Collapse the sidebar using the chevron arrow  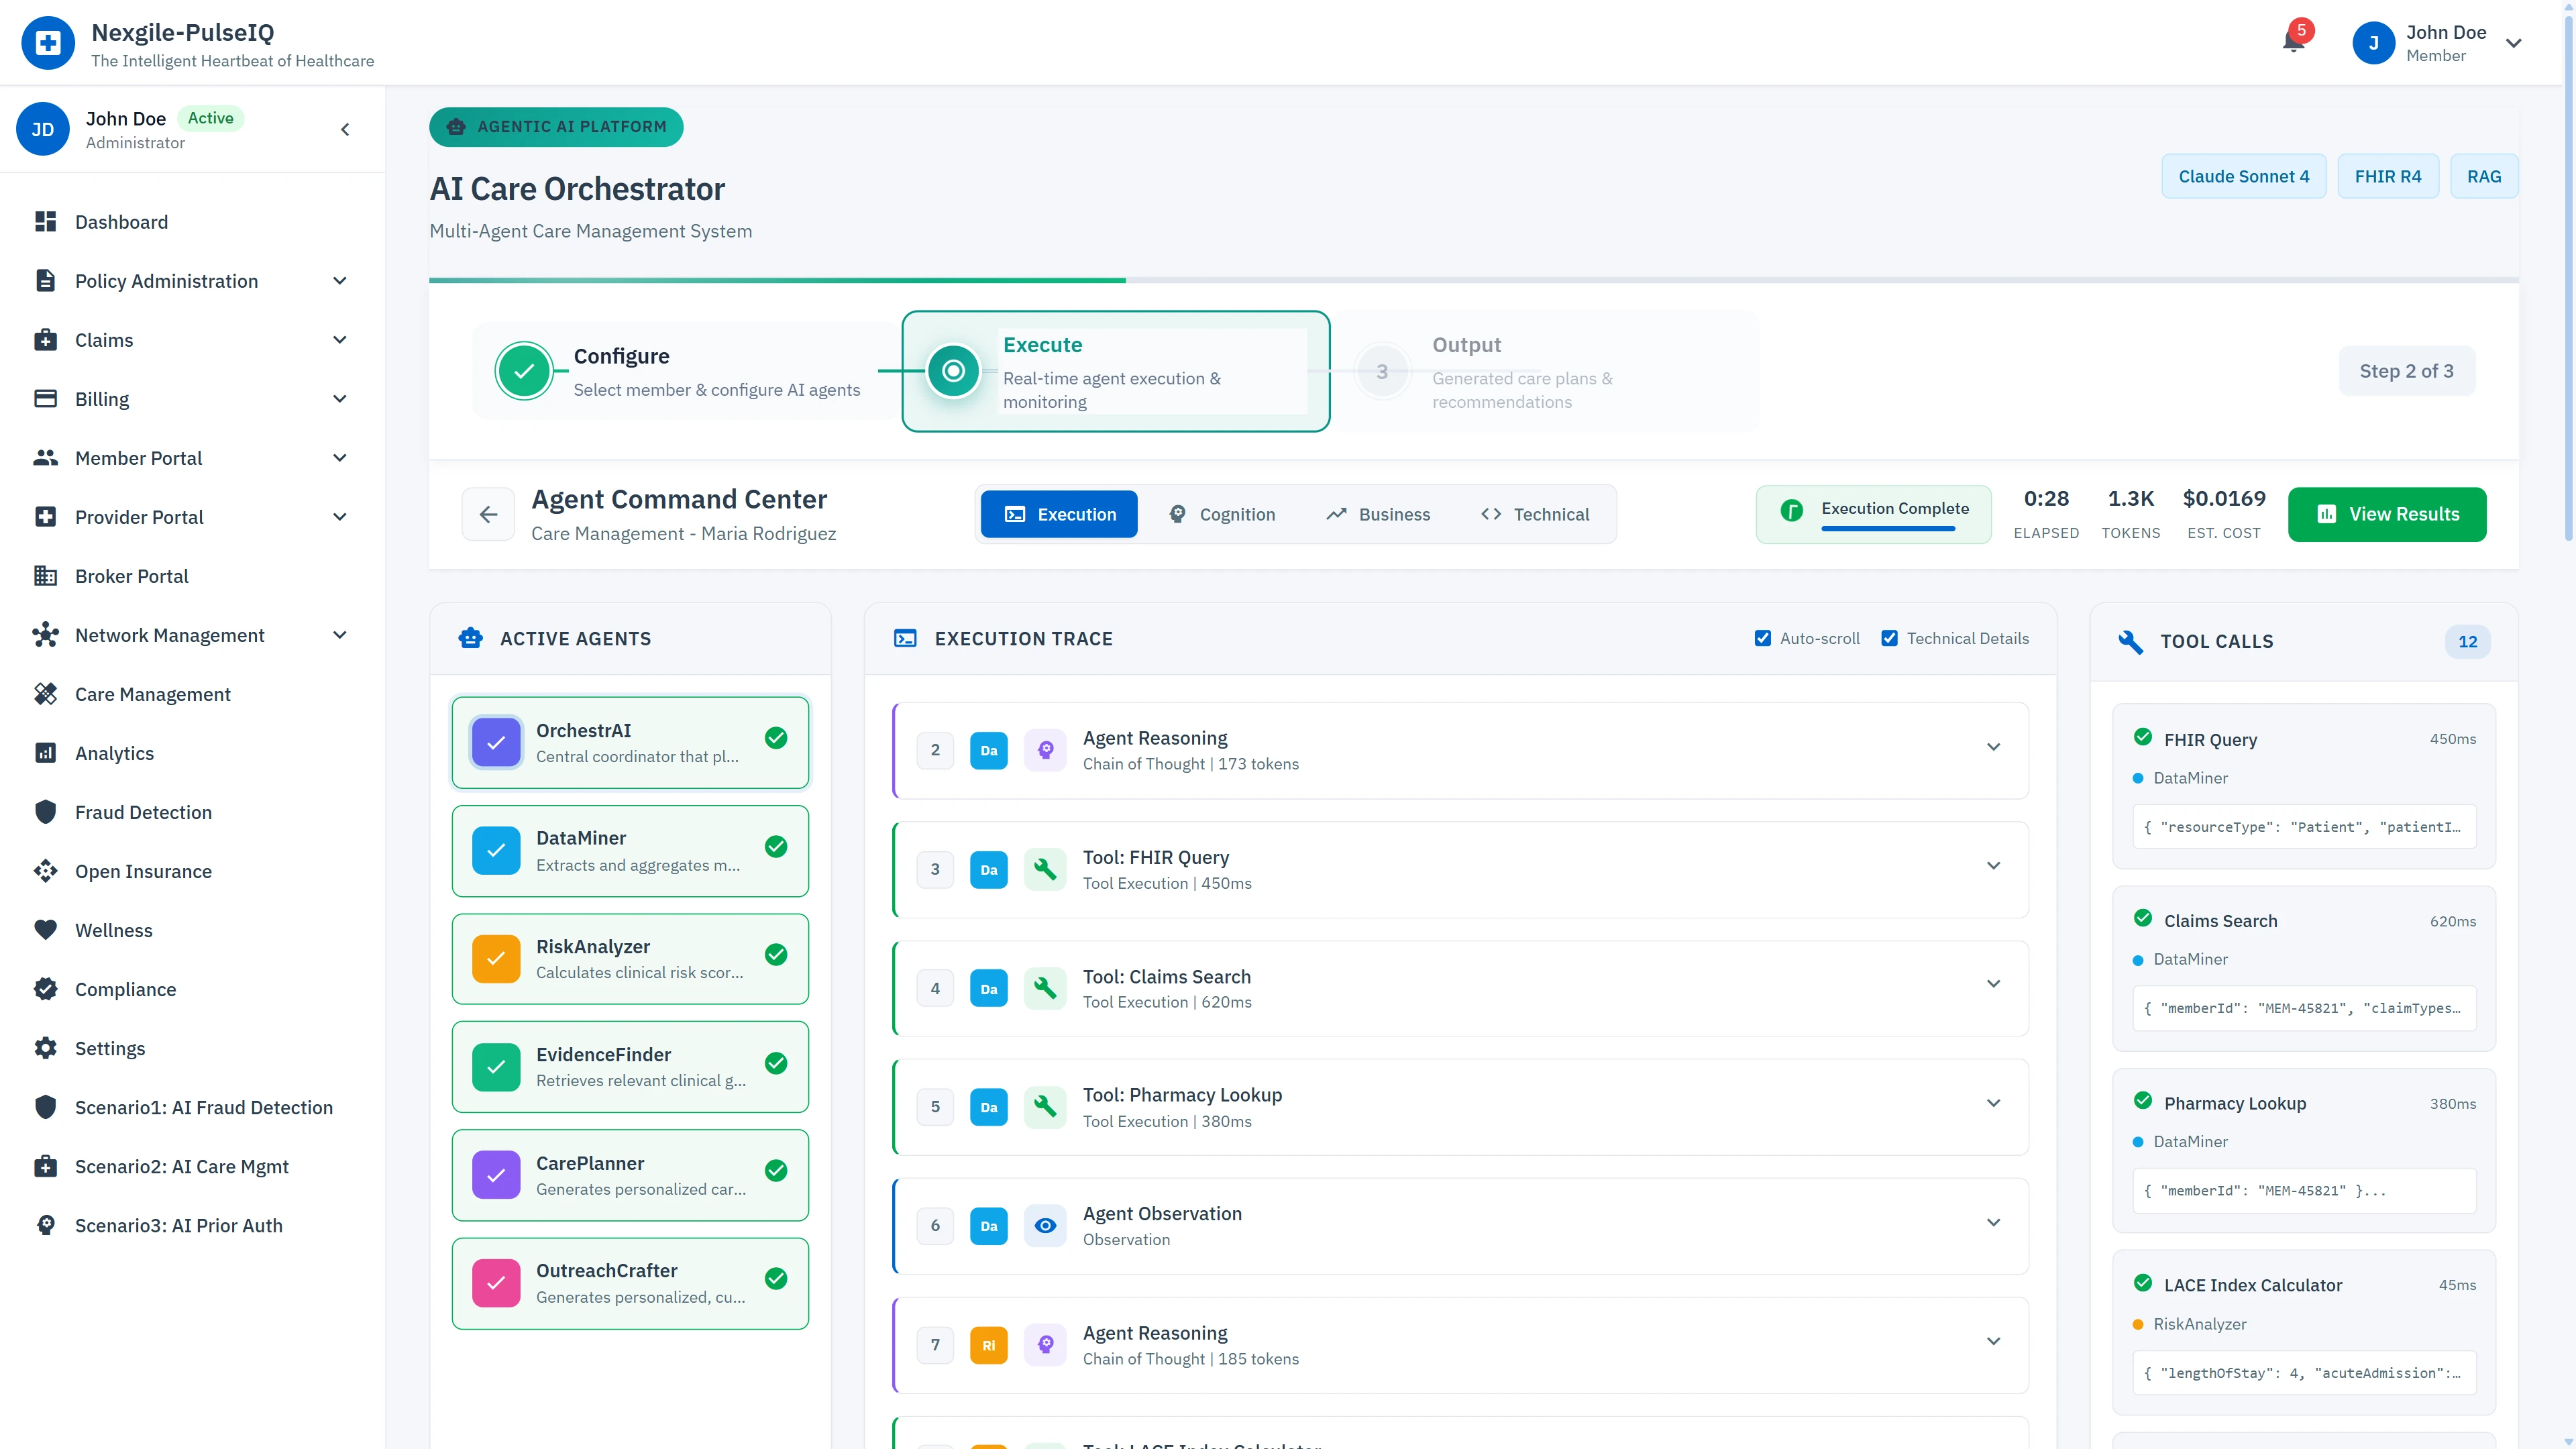(x=344, y=129)
